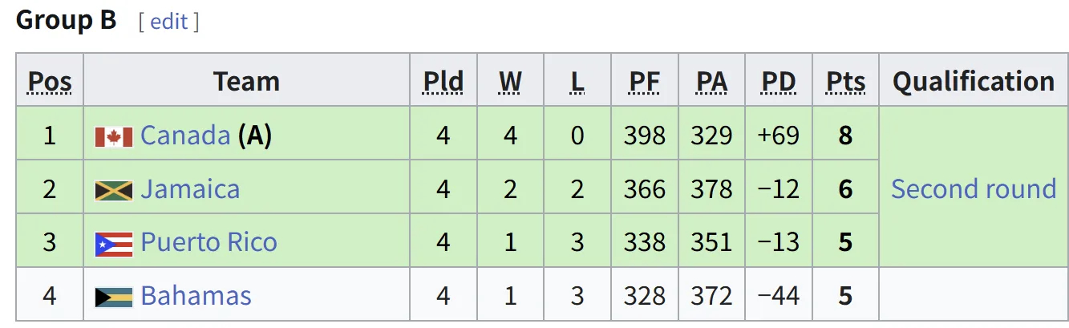Click the Jamaica flag icon

click(x=113, y=190)
